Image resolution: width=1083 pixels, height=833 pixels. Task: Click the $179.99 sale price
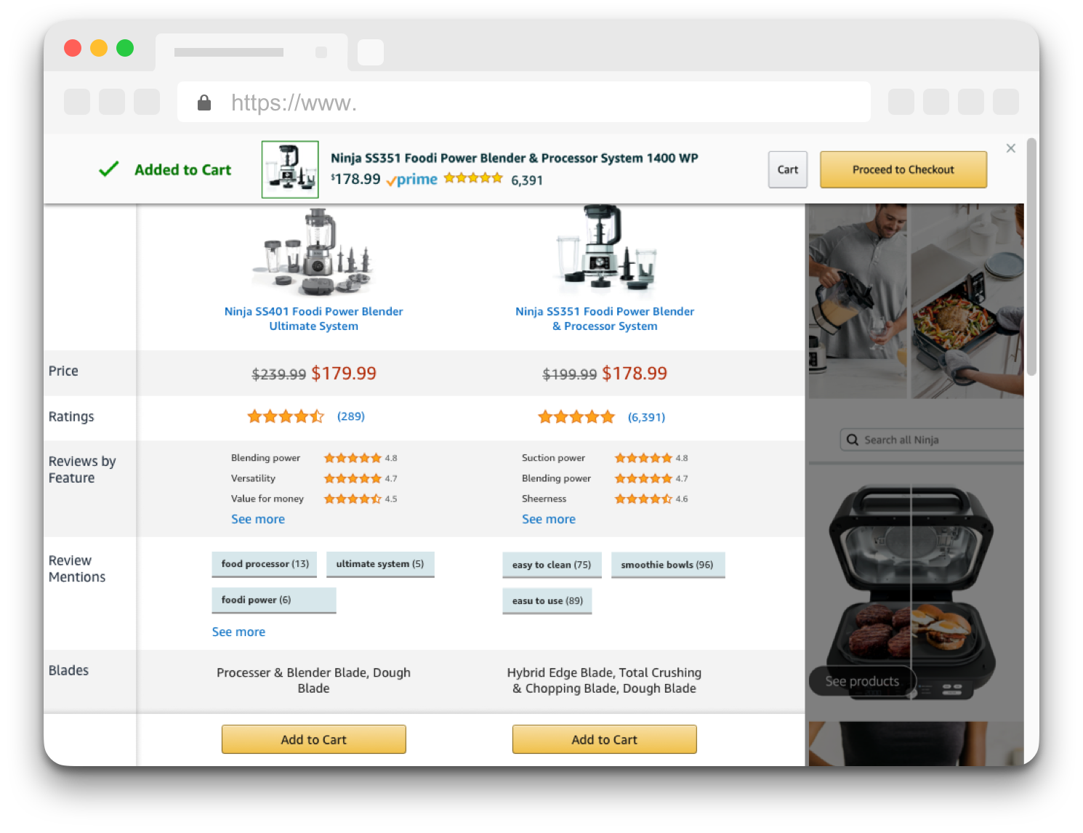click(x=344, y=374)
